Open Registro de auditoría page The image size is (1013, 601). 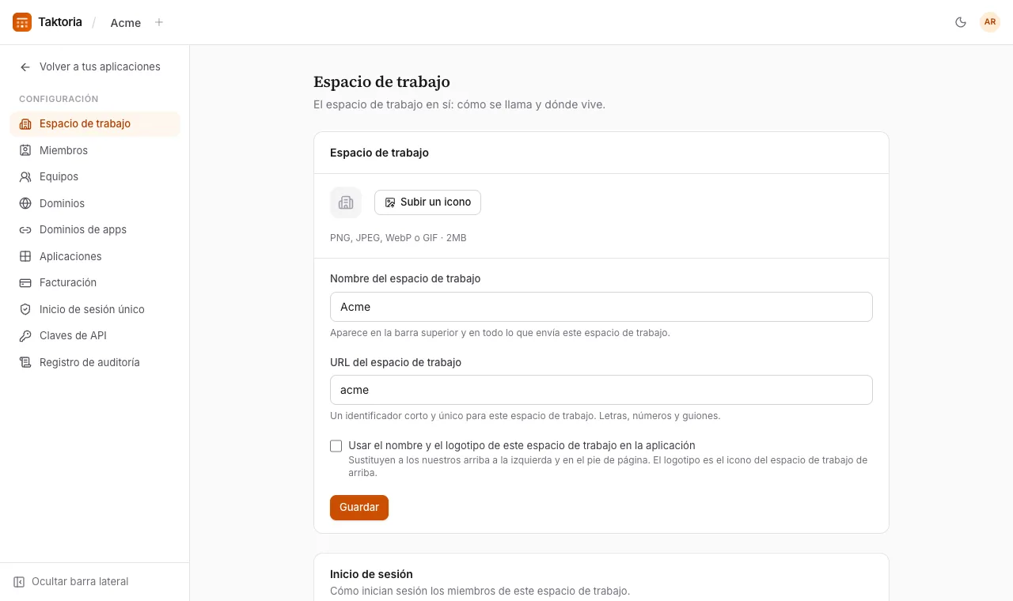(95, 362)
